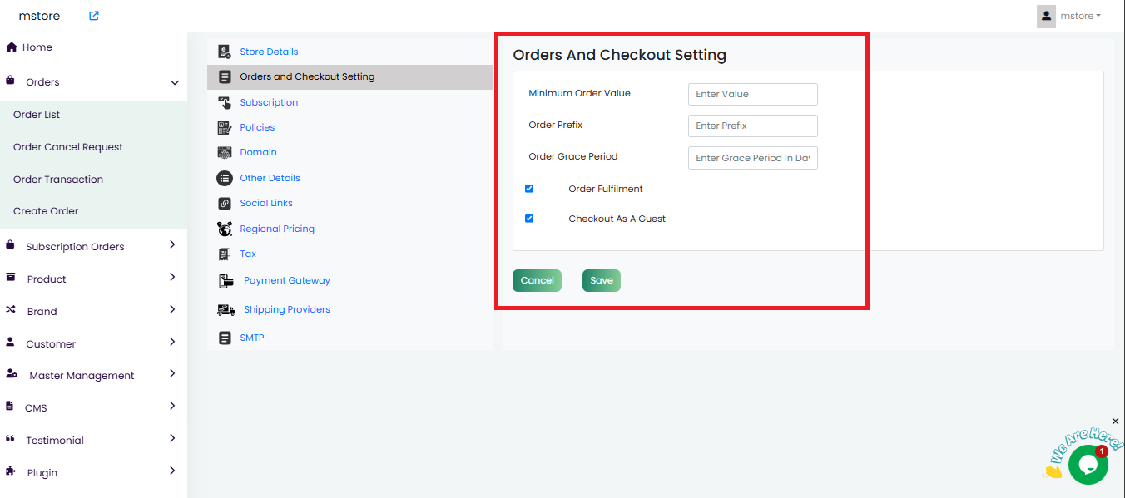Close the We Are Here chat popup
The width and height of the screenshot is (1125, 498).
[x=1116, y=422]
